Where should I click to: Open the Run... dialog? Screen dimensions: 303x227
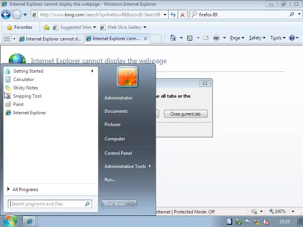[x=110, y=179]
